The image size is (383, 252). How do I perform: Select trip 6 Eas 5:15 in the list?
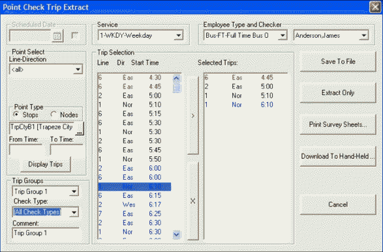coord(135,114)
